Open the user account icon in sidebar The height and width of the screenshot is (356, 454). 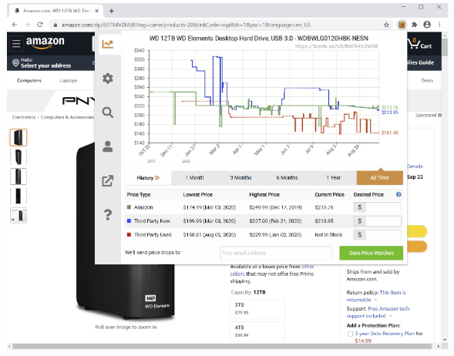108,146
